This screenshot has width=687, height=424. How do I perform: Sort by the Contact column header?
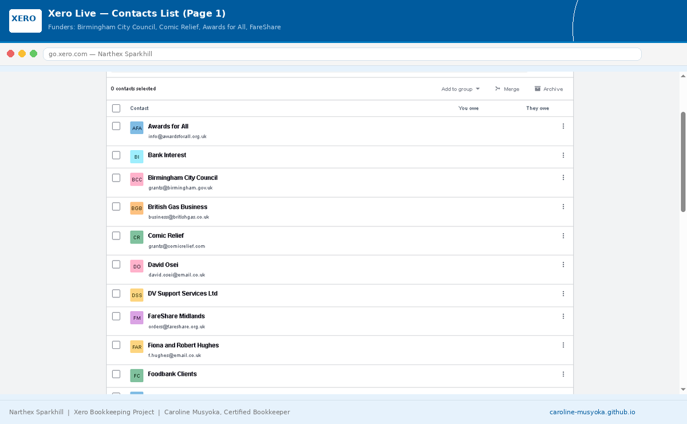point(139,108)
